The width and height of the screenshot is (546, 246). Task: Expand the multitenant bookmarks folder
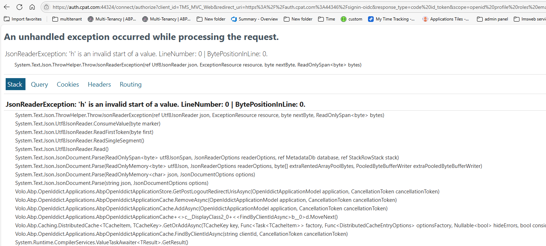click(67, 19)
